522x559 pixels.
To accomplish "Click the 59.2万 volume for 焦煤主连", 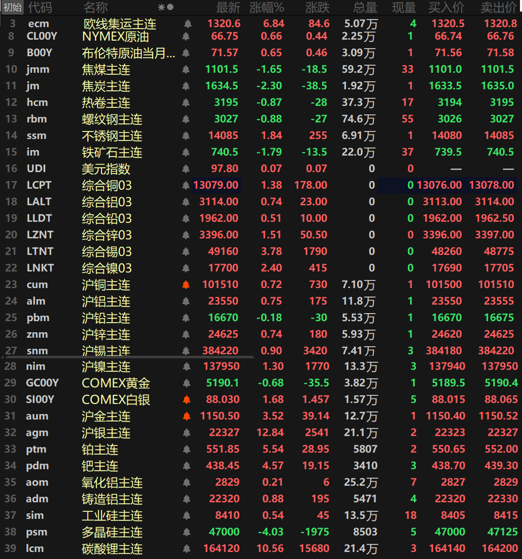I will point(358,70).
